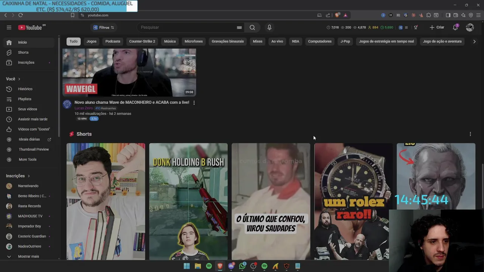Click the keyboard icon in search box

pyautogui.click(x=239, y=27)
